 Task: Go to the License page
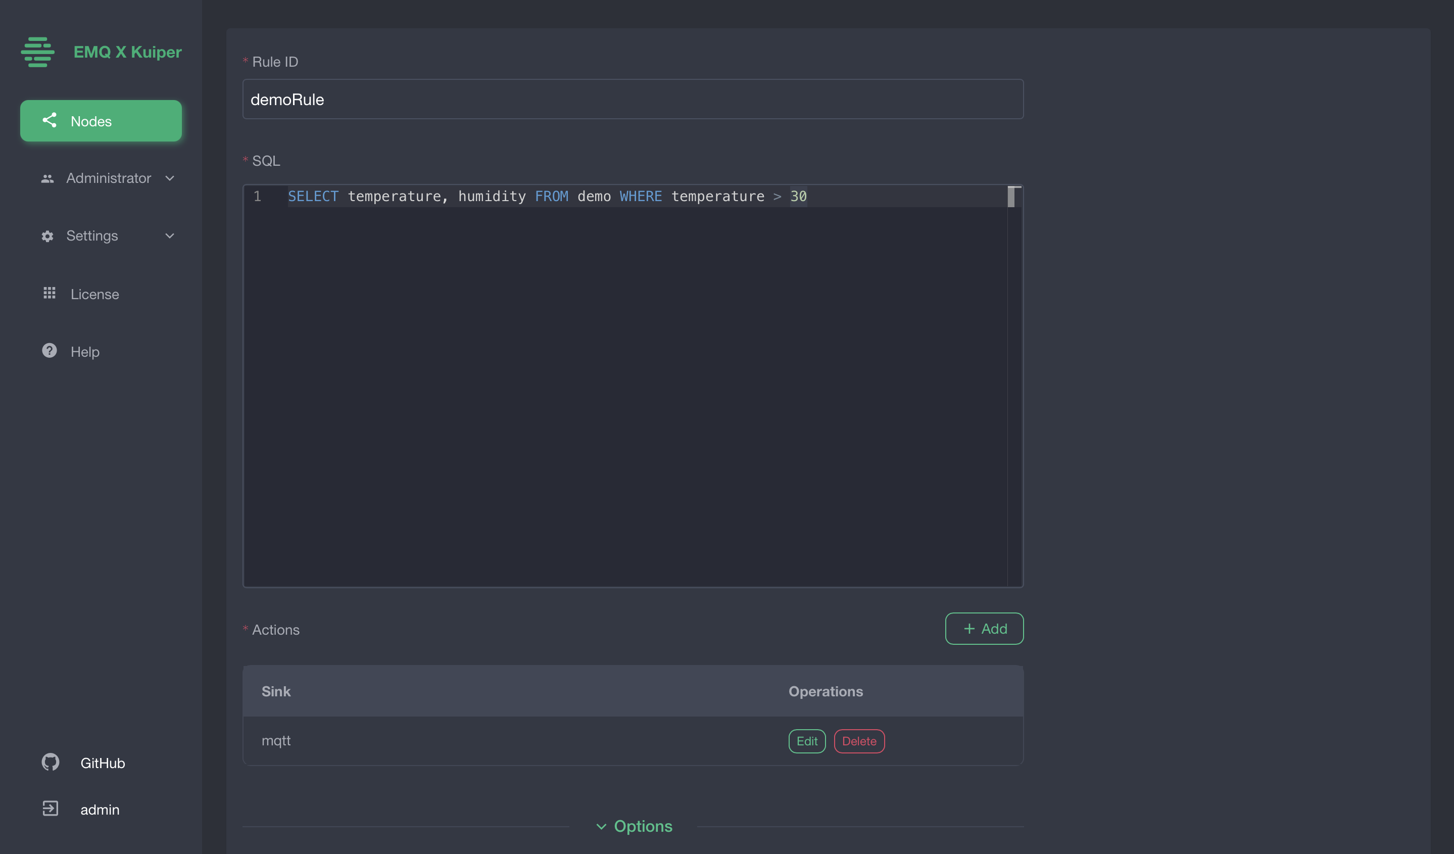[x=101, y=294]
